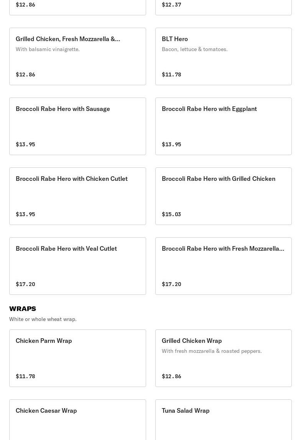Click the $11.78 price under Chicken Parm Wrap
301x440 pixels.
coord(25,376)
